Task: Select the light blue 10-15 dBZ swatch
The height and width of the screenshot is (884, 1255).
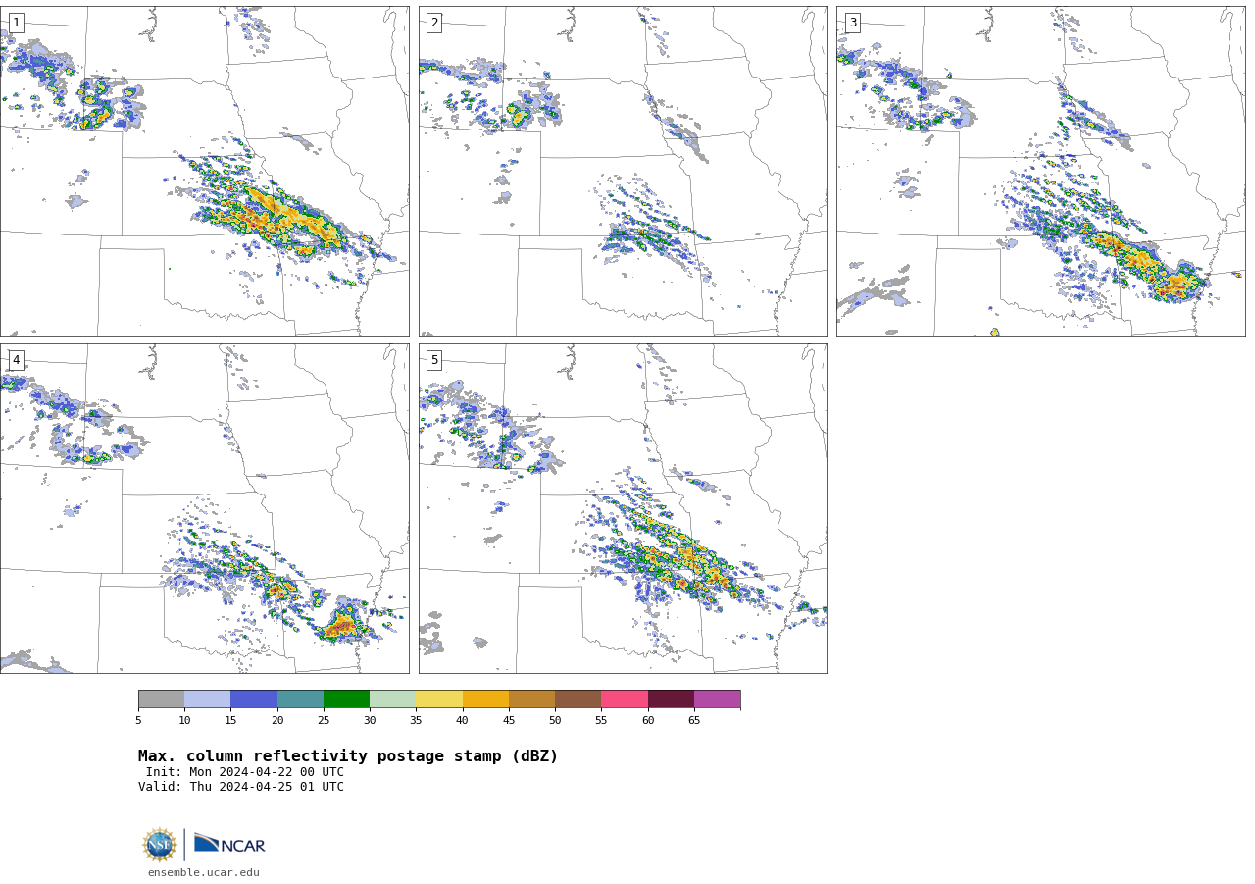Action: coord(207,700)
